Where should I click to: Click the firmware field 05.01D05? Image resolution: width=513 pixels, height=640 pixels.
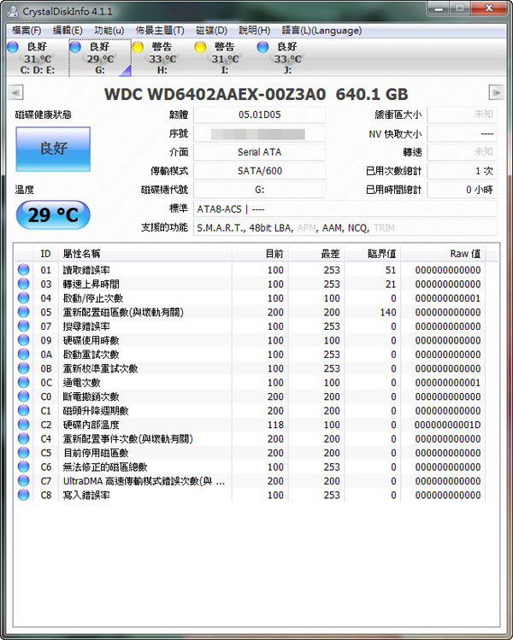259,114
